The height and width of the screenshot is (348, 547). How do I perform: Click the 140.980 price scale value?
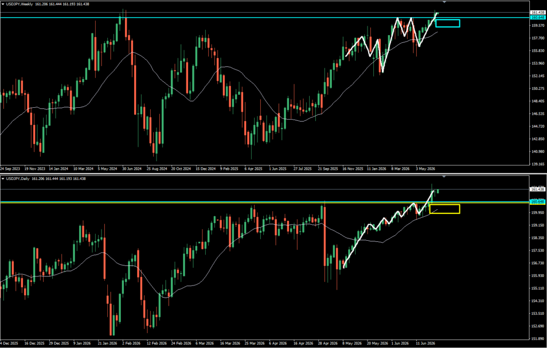pos(537,152)
